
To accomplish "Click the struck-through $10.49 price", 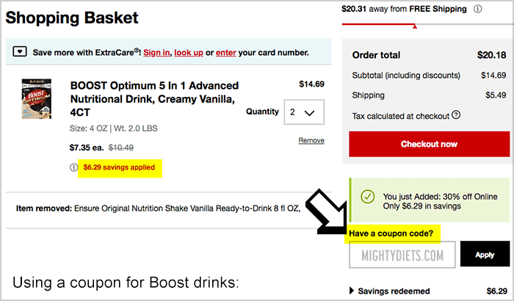I will point(121,148).
